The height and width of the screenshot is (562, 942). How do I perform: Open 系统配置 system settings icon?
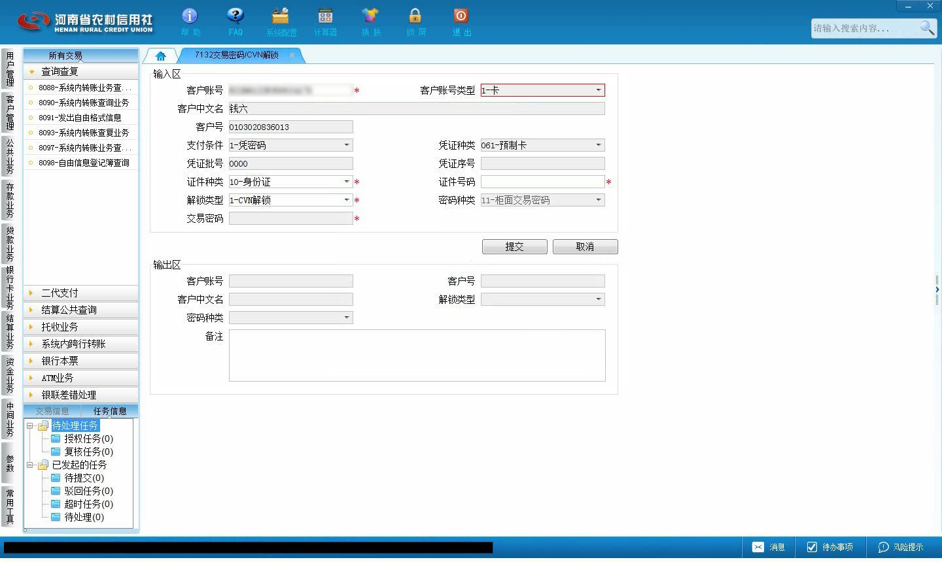click(281, 22)
